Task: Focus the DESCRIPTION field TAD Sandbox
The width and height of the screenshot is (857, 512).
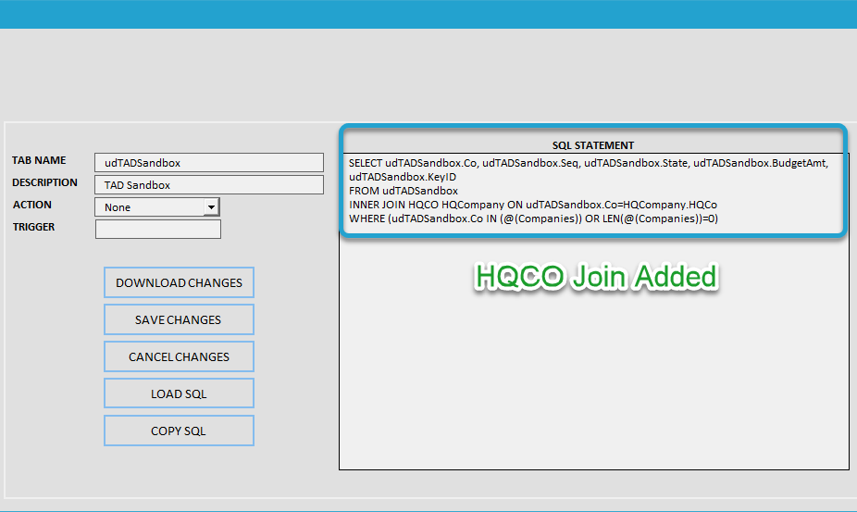Action: 209,185
